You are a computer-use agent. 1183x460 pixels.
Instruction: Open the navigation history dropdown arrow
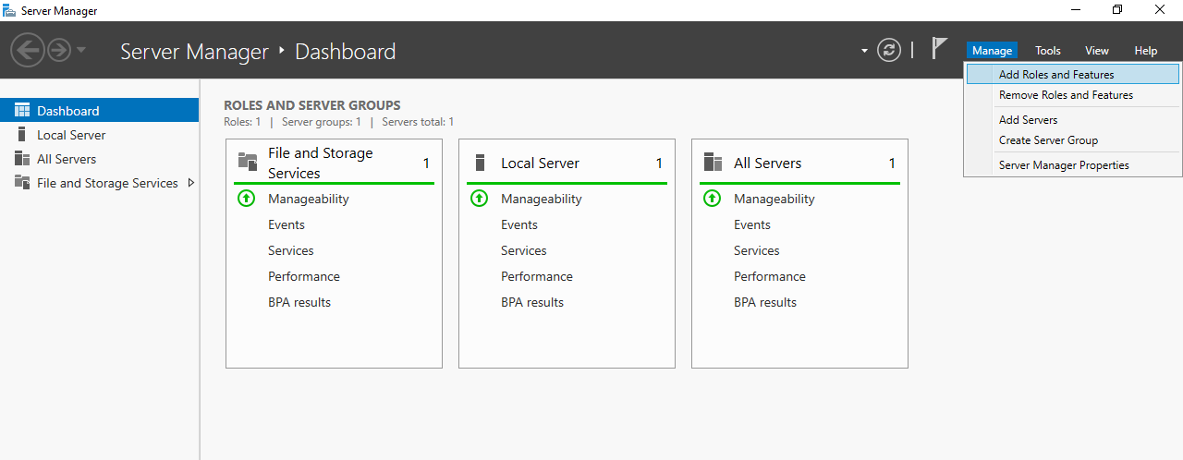coord(81,50)
